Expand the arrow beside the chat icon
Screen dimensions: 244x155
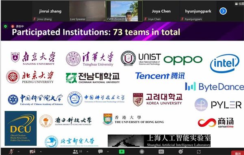pyautogui.click(x=108, y=152)
